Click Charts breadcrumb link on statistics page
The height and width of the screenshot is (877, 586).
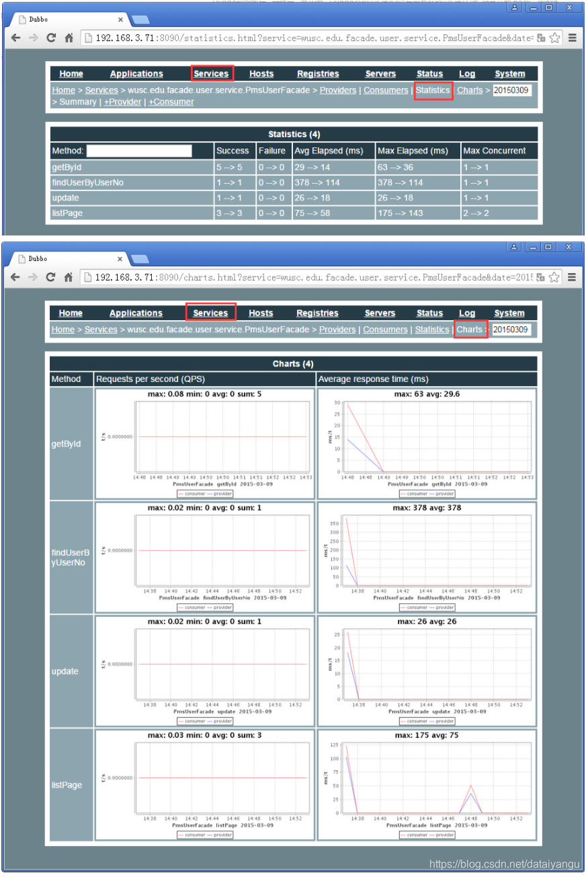470,90
